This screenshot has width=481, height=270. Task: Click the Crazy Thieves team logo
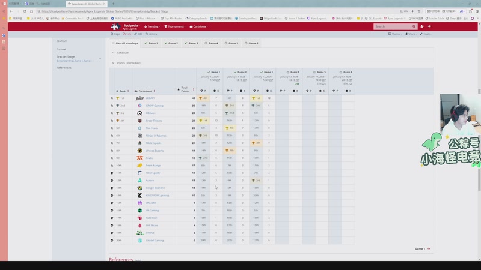point(139,121)
